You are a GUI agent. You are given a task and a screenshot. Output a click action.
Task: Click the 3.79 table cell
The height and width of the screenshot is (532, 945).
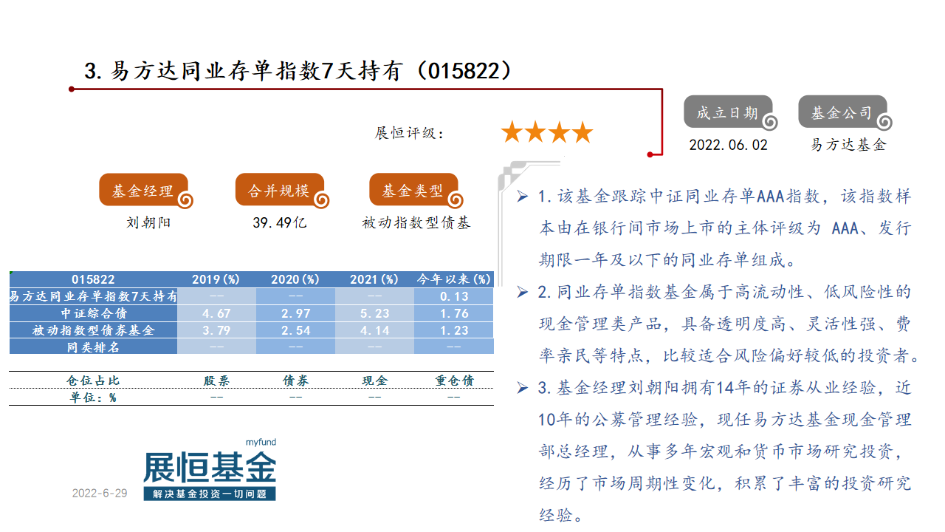point(216,330)
